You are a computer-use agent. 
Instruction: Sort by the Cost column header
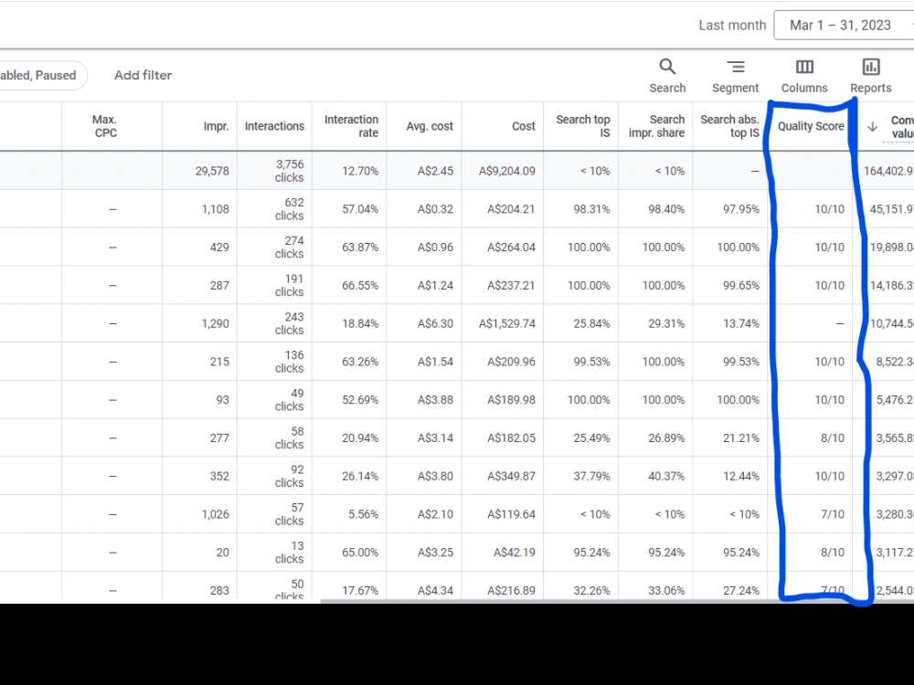coord(523,126)
